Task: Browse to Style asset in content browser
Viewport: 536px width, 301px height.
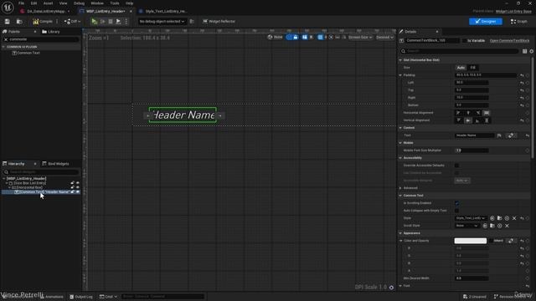Action: (499, 218)
